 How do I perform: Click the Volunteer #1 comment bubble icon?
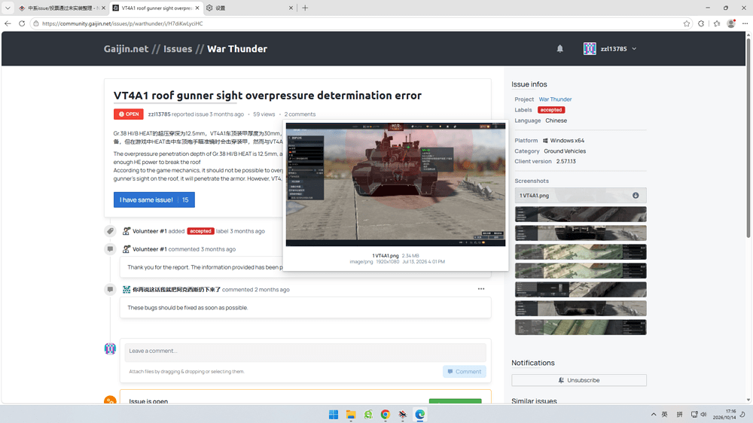(x=110, y=249)
